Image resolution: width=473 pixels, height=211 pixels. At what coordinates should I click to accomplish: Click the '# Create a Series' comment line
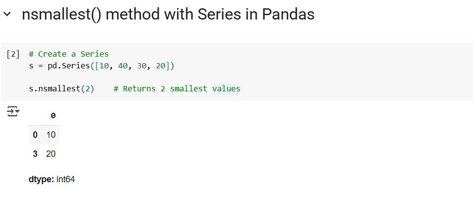68,54
